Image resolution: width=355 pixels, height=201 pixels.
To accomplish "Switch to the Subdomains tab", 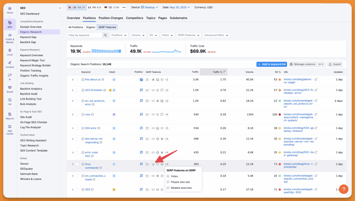I will click(x=179, y=18).
